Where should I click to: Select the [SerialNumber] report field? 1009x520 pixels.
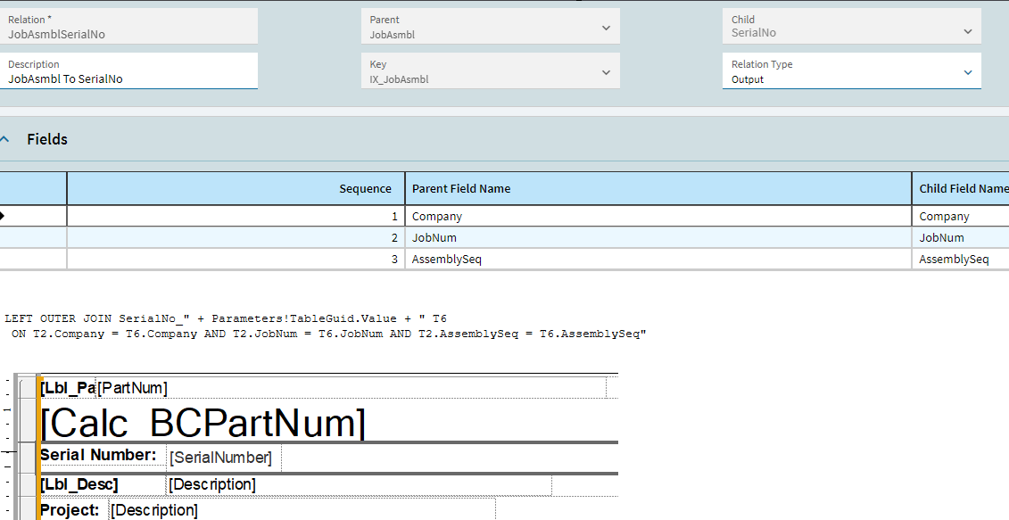224,458
